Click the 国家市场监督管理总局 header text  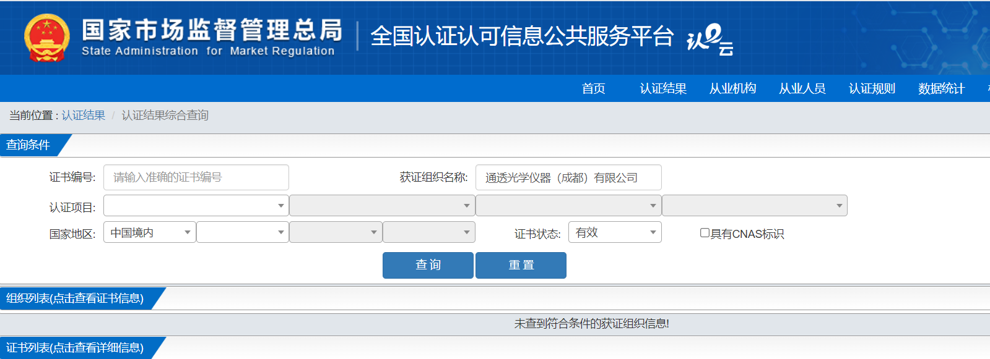click(x=212, y=30)
